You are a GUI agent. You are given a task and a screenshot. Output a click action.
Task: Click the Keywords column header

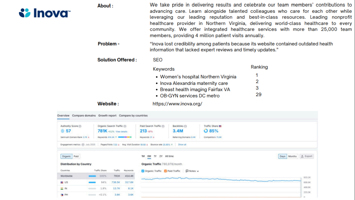(129, 170)
